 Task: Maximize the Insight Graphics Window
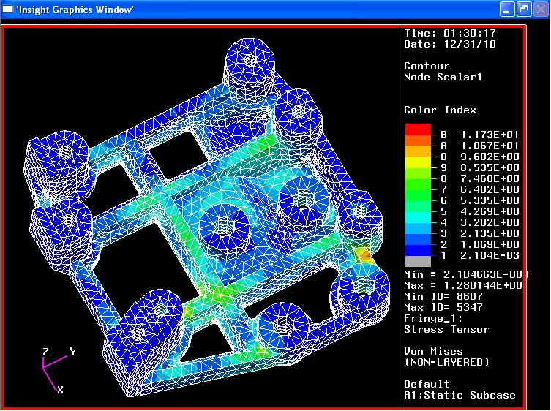[x=524, y=10]
